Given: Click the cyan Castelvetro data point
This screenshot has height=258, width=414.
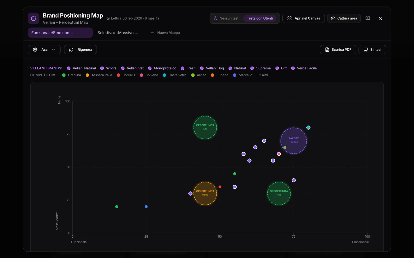Looking at the screenshot, I should [x=308, y=127].
